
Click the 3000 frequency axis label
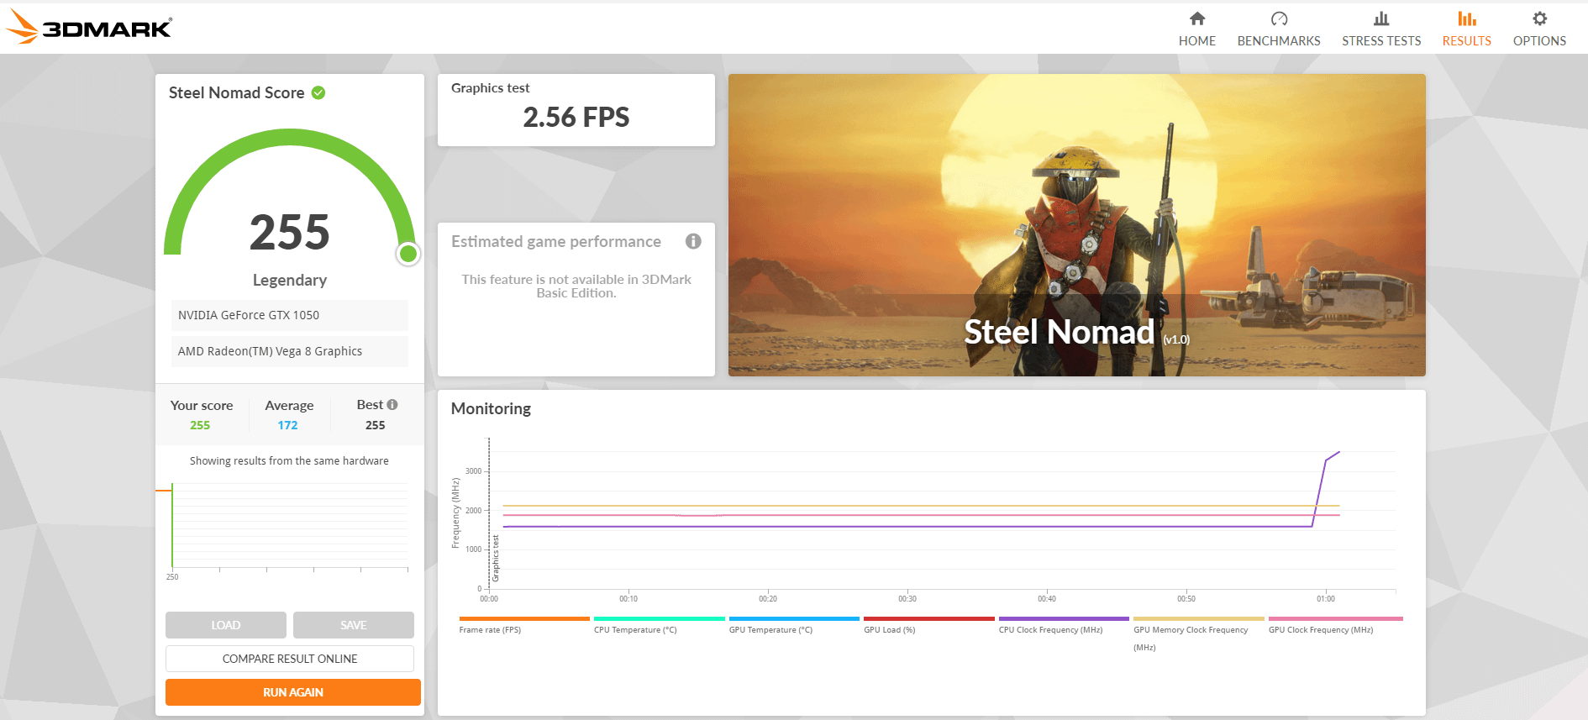tap(474, 471)
